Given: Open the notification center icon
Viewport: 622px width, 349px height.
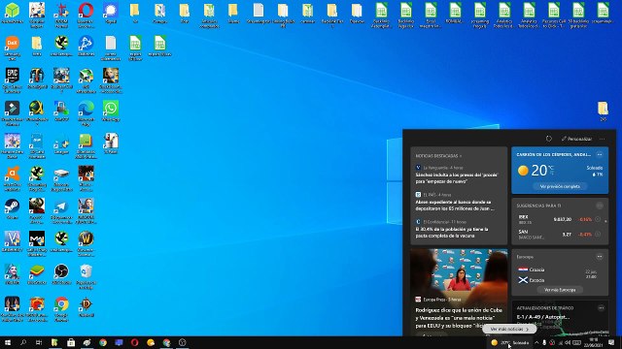Looking at the screenshot, I should tap(611, 342).
